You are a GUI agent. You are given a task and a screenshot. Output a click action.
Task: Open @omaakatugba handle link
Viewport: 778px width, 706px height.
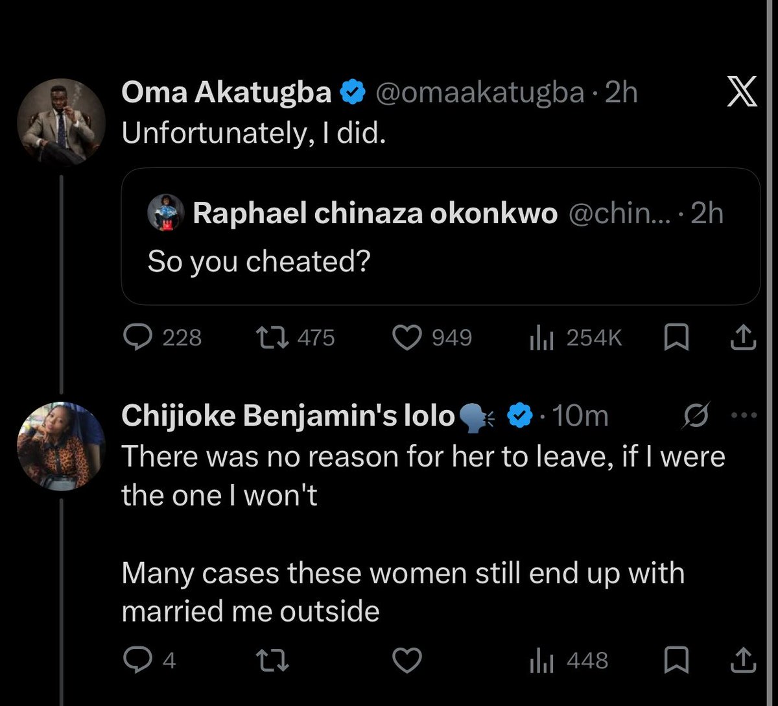[x=480, y=93]
